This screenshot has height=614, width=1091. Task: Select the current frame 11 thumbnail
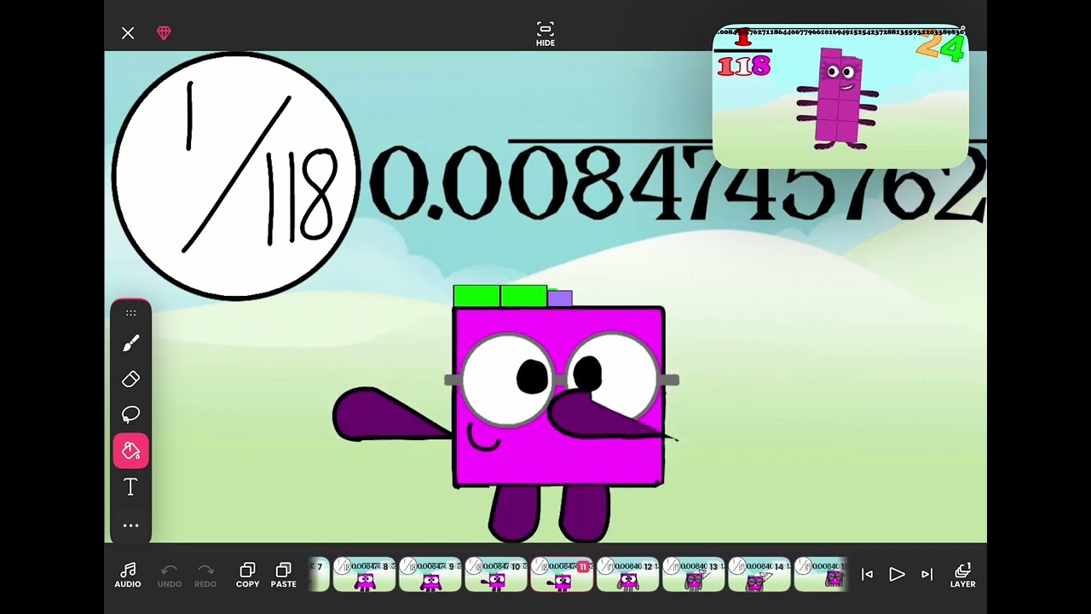pyautogui.click(x=562, y=575)
